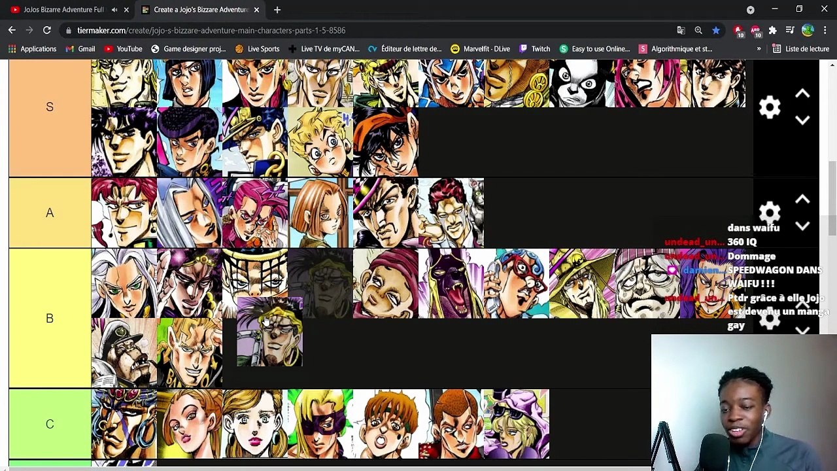Screen dimensions: 837x471
Task: Select the purple-masked blonde in C tier
Action: (x=320, y=424)
